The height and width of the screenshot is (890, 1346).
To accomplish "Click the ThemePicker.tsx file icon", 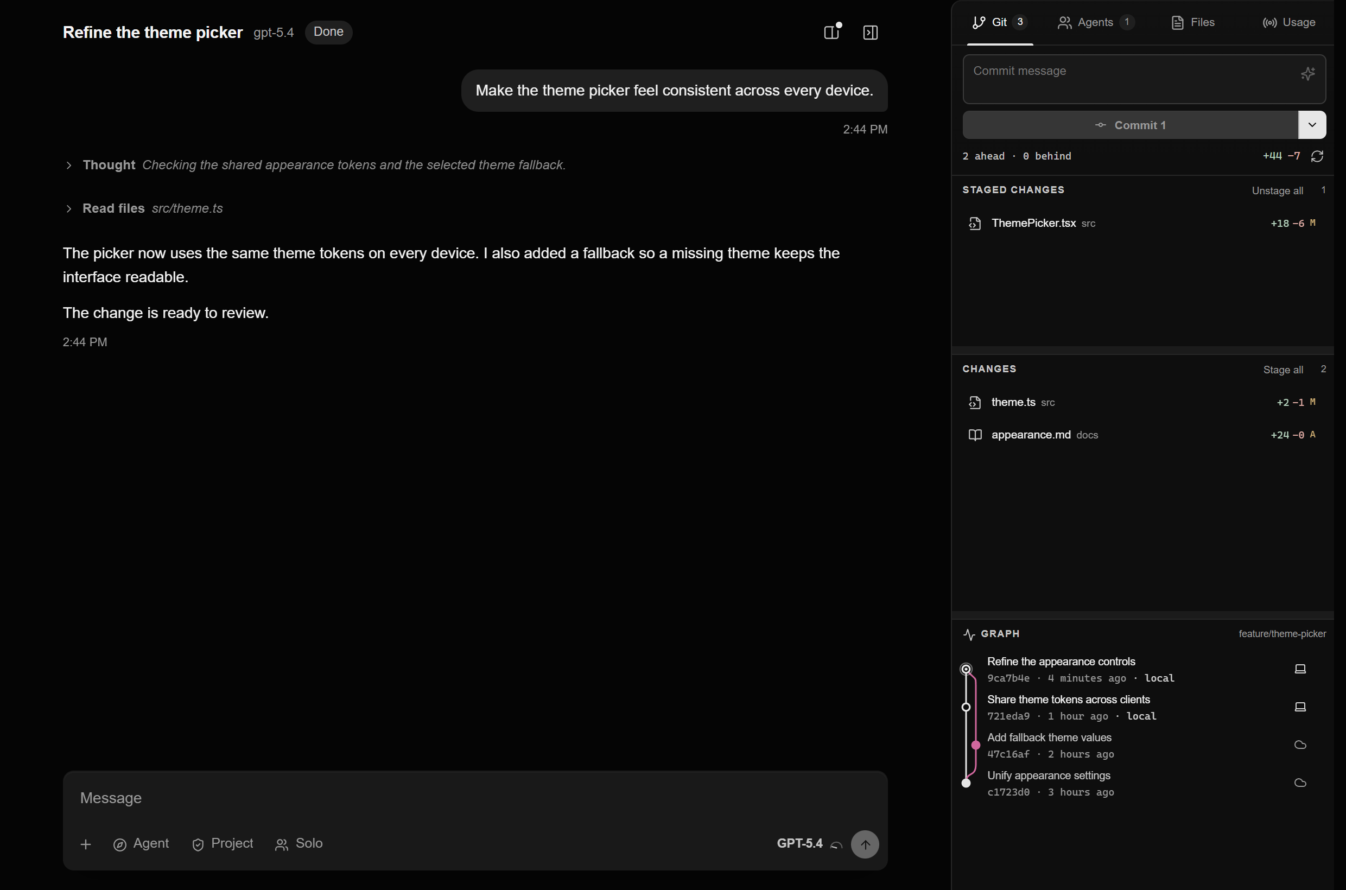I will click(975, 224).
